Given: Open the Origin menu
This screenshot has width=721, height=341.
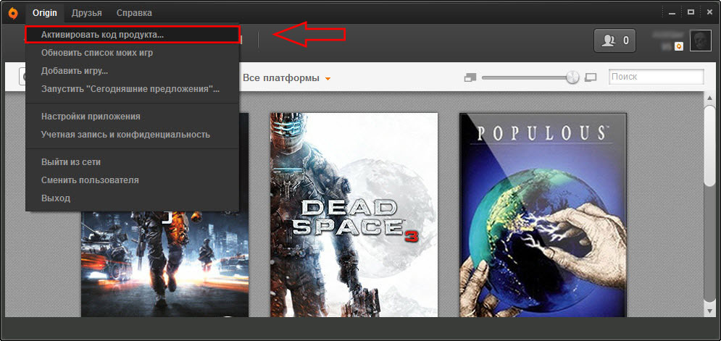Looking at the screenshot, I should (45, 13).
